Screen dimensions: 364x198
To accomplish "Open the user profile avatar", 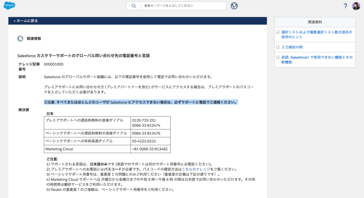I will pos(356,6).
